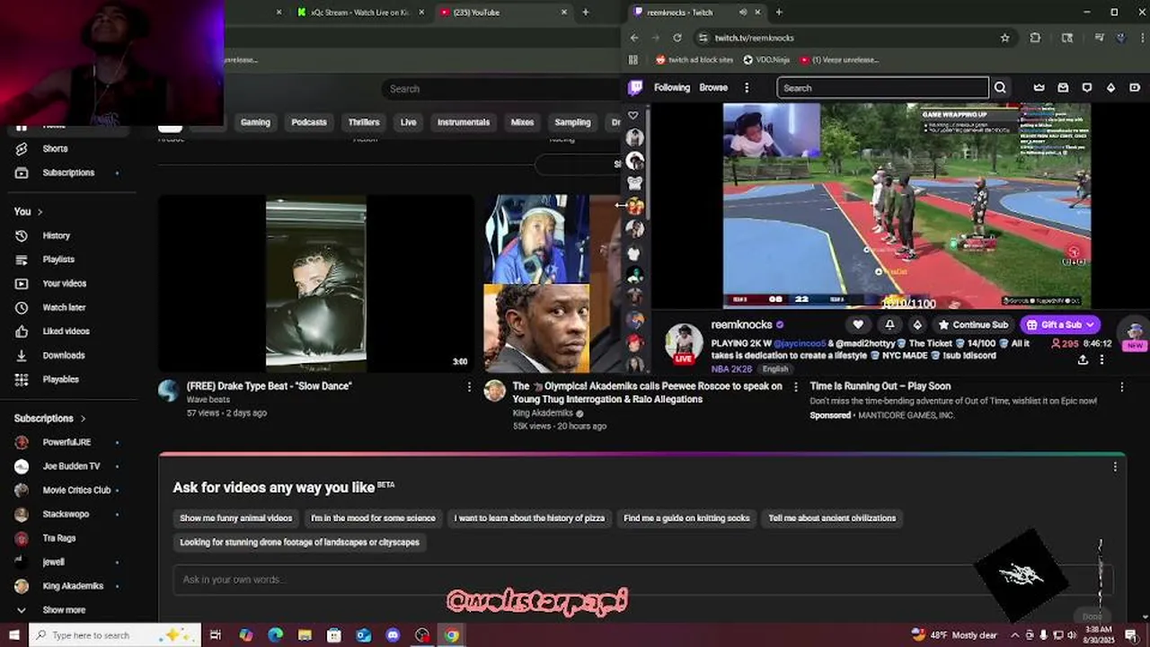The image size is (1150, 647).
Task: Click the YouTube search field
Action: tap(503, 89)
